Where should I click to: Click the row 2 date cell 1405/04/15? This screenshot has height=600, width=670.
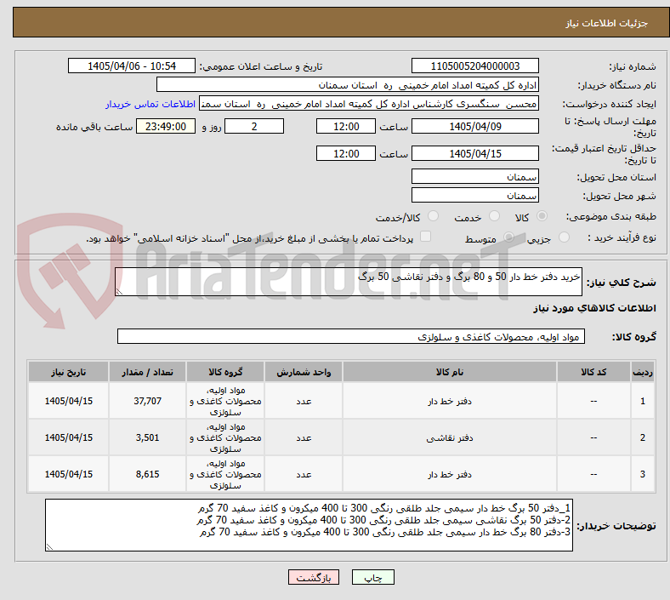point(68,437)
